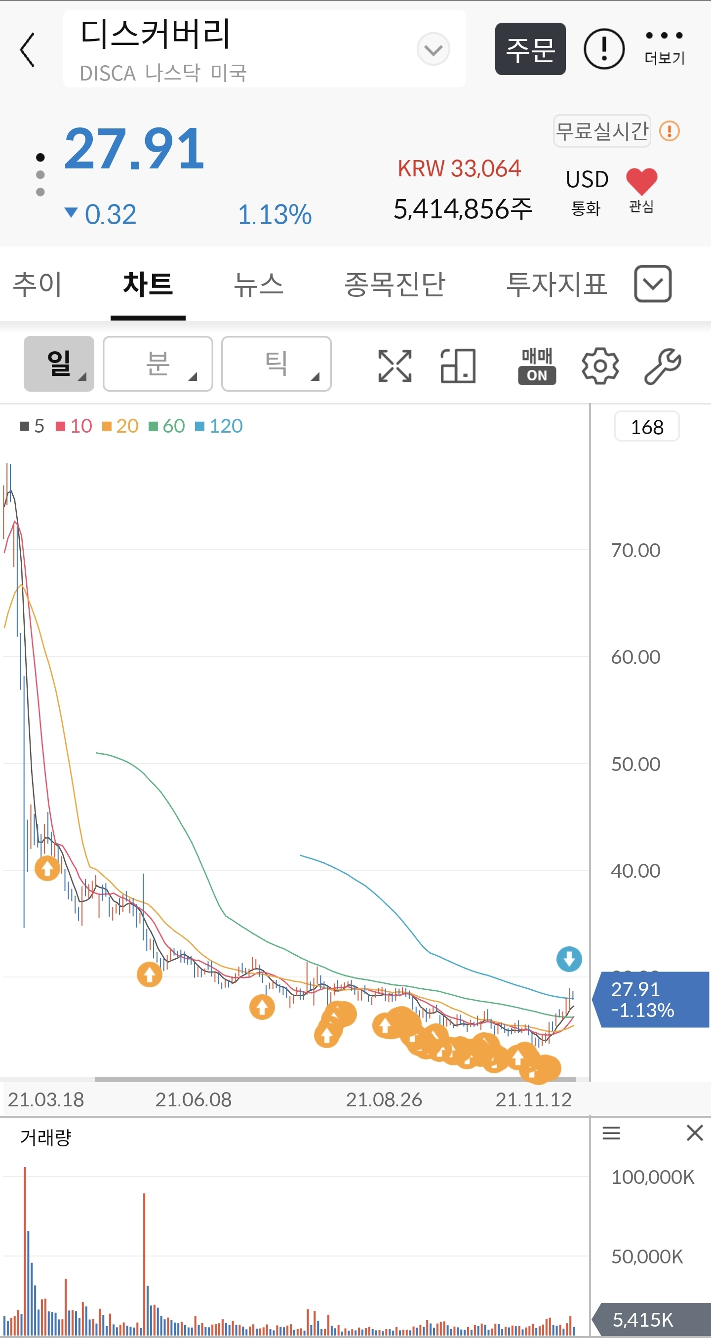Tap the 20-day moving average legend

coord(120,426)
